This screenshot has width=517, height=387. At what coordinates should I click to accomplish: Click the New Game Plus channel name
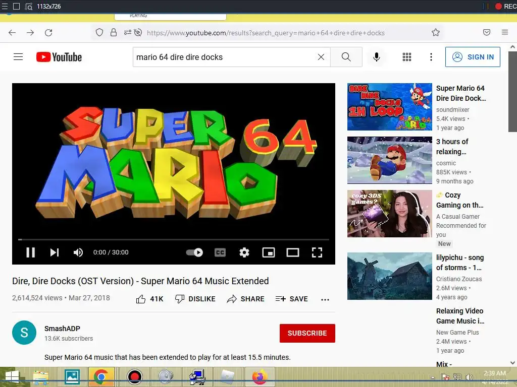457,333
